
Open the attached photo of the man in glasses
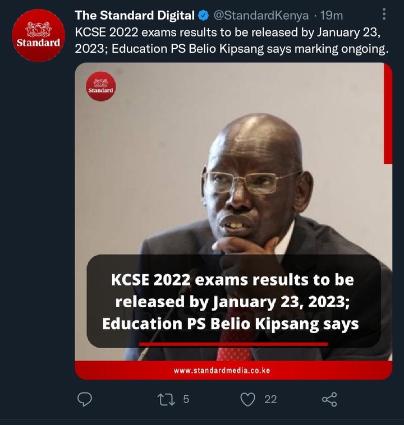click(x=233, y=221)
